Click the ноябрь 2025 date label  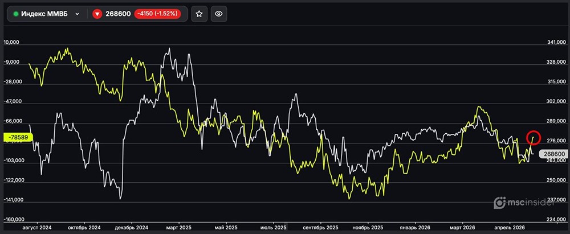[368, 227]
